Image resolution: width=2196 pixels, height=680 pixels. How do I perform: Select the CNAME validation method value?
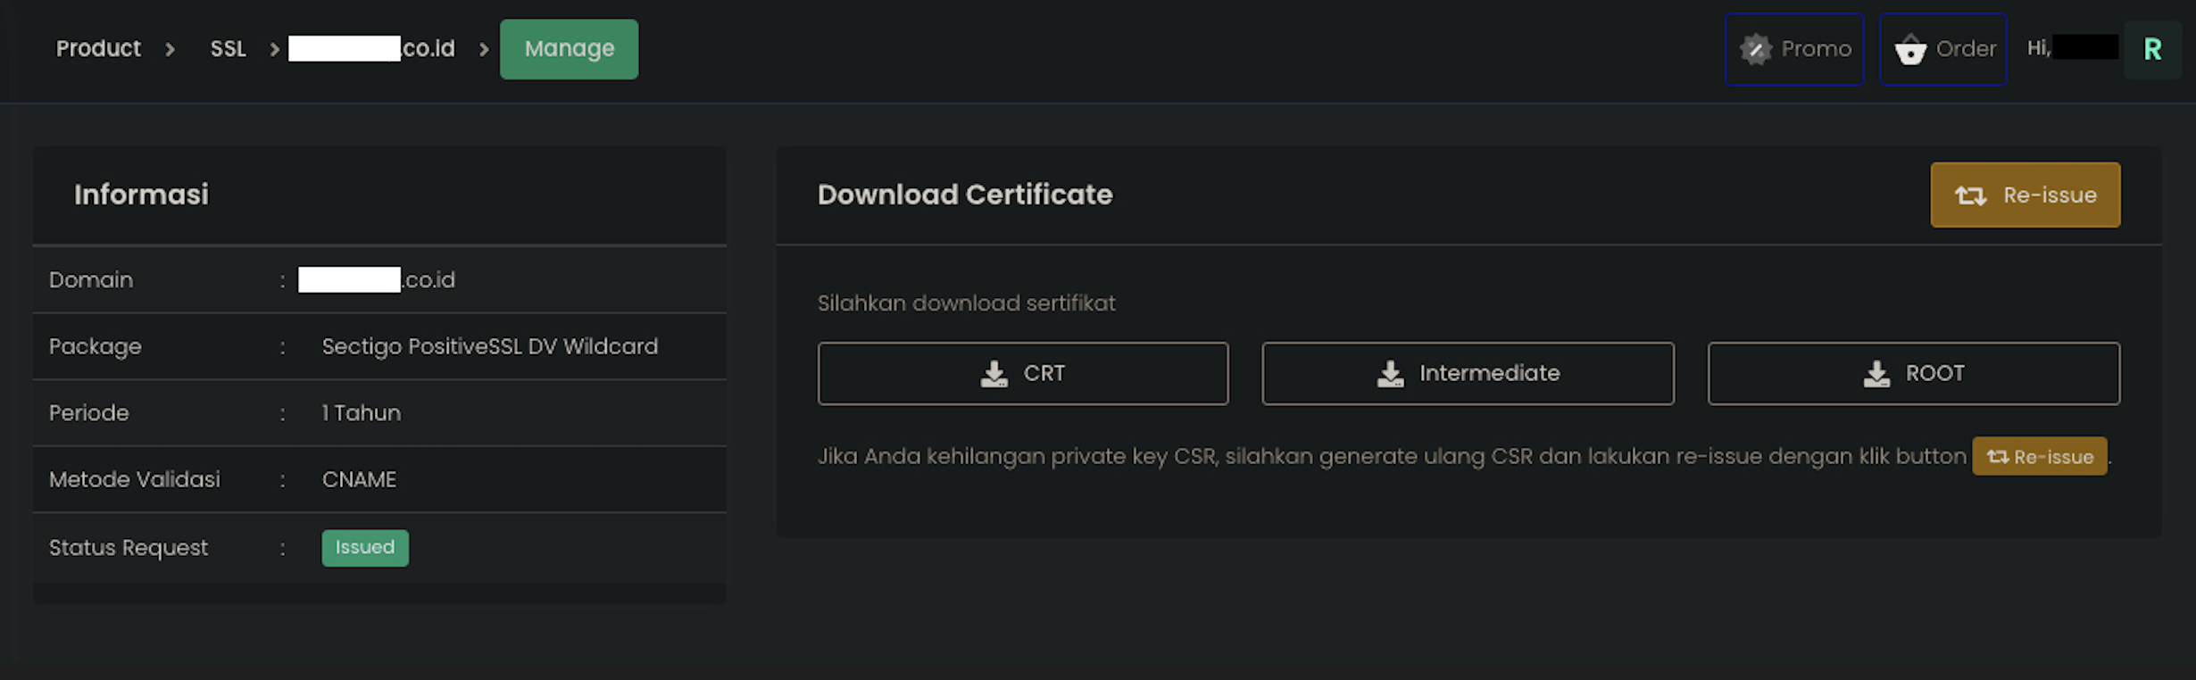coord(359,479)
